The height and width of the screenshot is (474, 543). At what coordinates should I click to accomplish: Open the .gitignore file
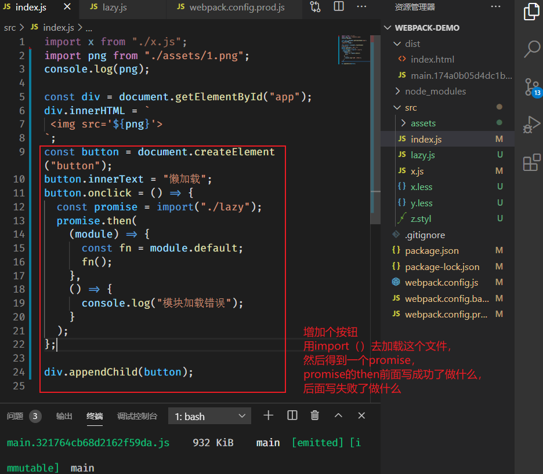click(447, 235)
